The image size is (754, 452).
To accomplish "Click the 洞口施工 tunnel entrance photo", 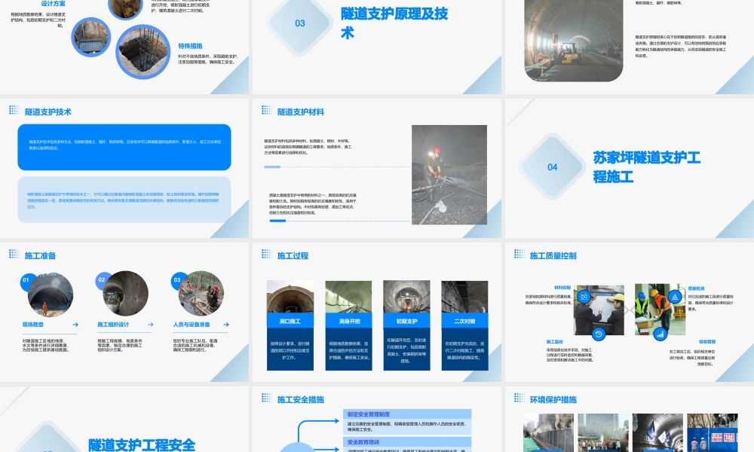I will point(290,298).
